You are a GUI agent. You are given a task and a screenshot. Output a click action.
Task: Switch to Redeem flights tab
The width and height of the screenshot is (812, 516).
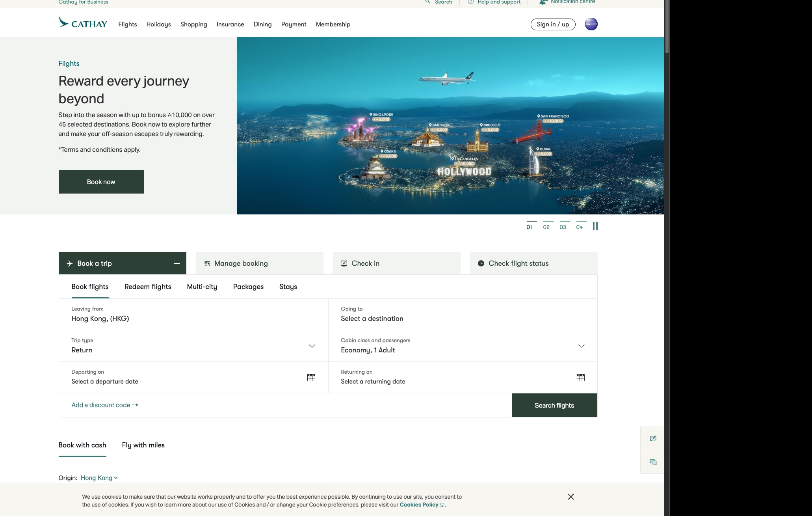(147, 287)
